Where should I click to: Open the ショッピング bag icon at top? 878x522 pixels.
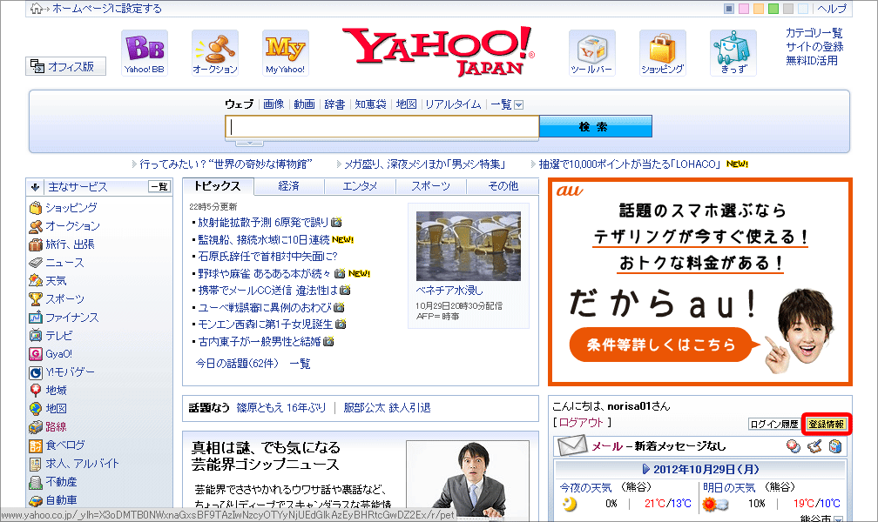pos(662,52)
